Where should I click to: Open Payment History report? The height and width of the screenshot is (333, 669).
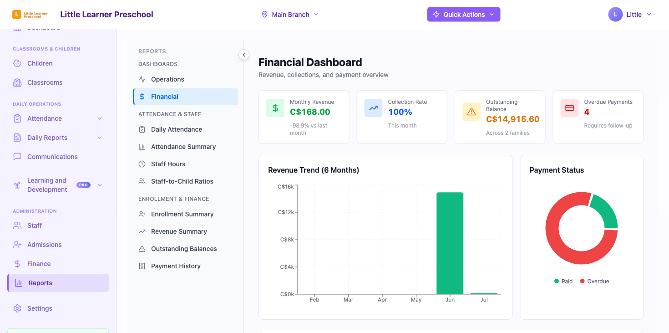pos(186,266)
